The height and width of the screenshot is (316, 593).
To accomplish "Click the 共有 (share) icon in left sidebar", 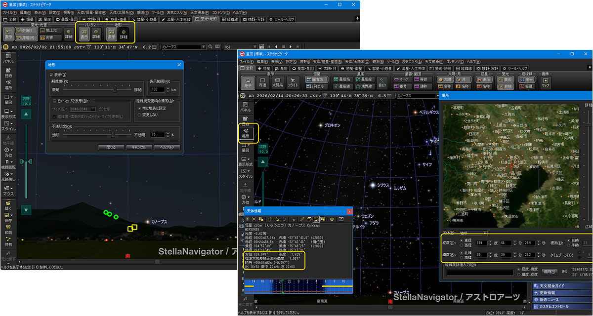I will pos(8,242).
